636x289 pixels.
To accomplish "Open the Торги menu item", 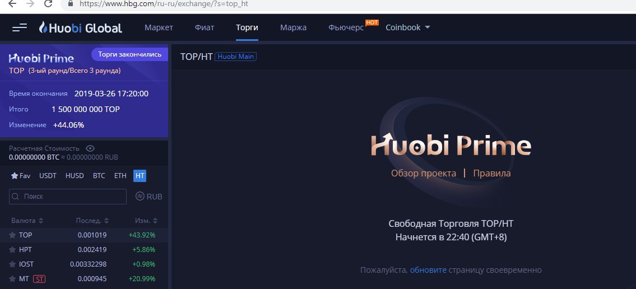I will [247, 27].
